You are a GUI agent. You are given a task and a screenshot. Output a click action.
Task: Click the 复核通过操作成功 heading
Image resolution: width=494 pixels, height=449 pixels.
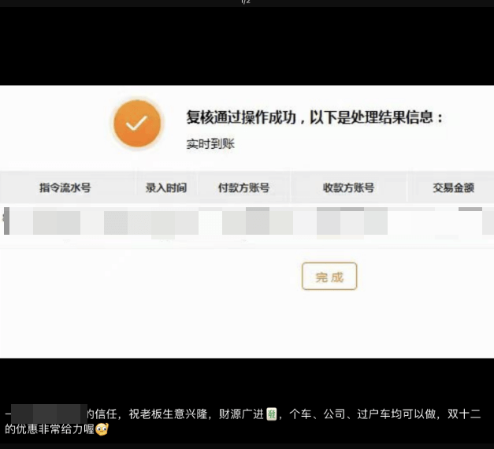241,117
